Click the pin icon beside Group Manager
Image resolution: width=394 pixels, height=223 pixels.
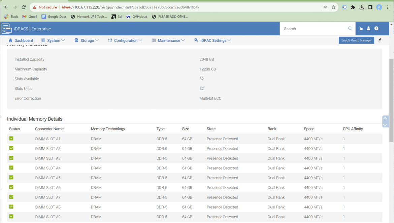click(380, 40)
